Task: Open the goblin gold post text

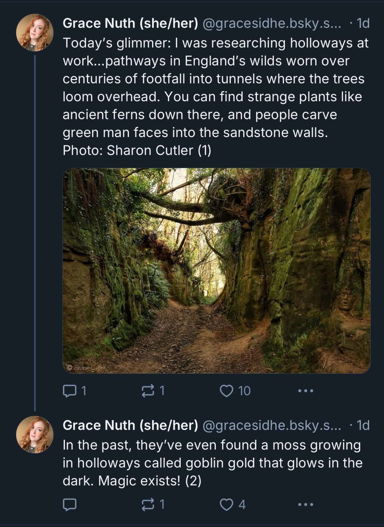Action: (212, 463)
